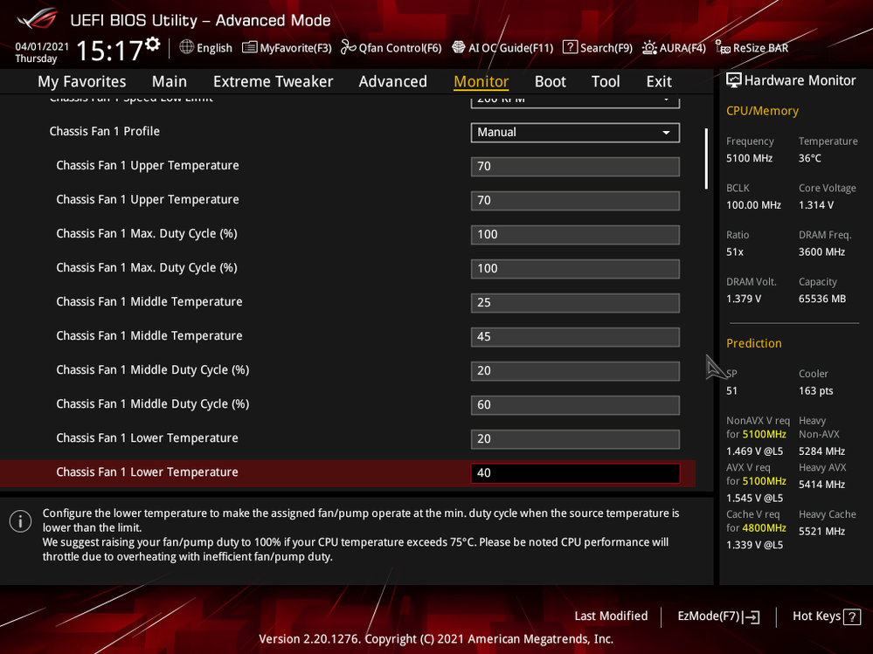Click the Version 2.20.1276 copyright text
Screen dimensions: 873x654
[x=436, y=639]
